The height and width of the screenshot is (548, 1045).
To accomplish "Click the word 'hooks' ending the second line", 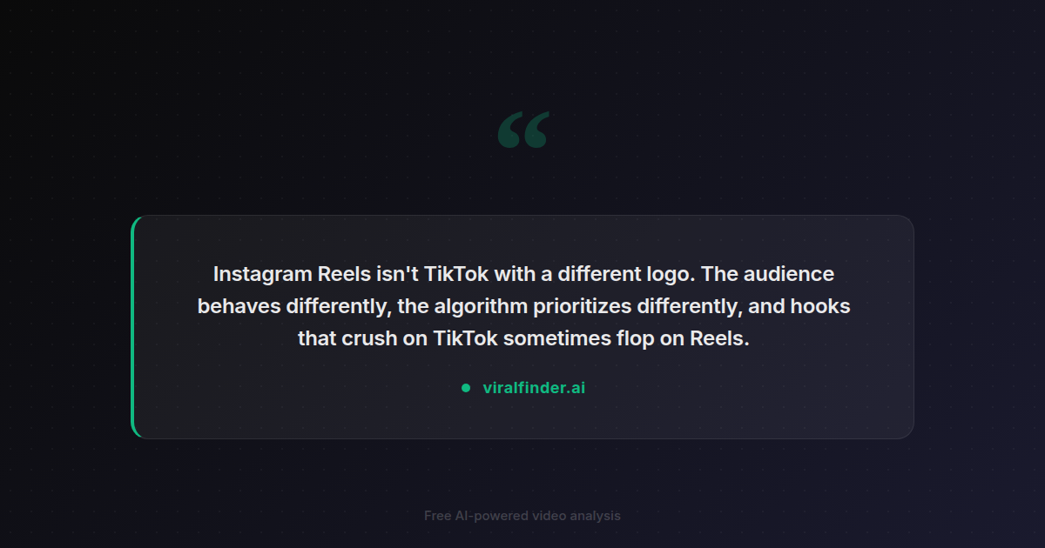I will tap(820, 306).
